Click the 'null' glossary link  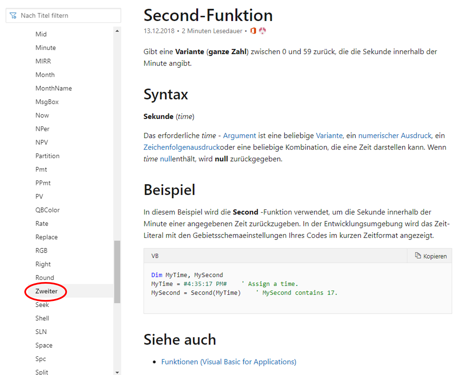[166, 159]
